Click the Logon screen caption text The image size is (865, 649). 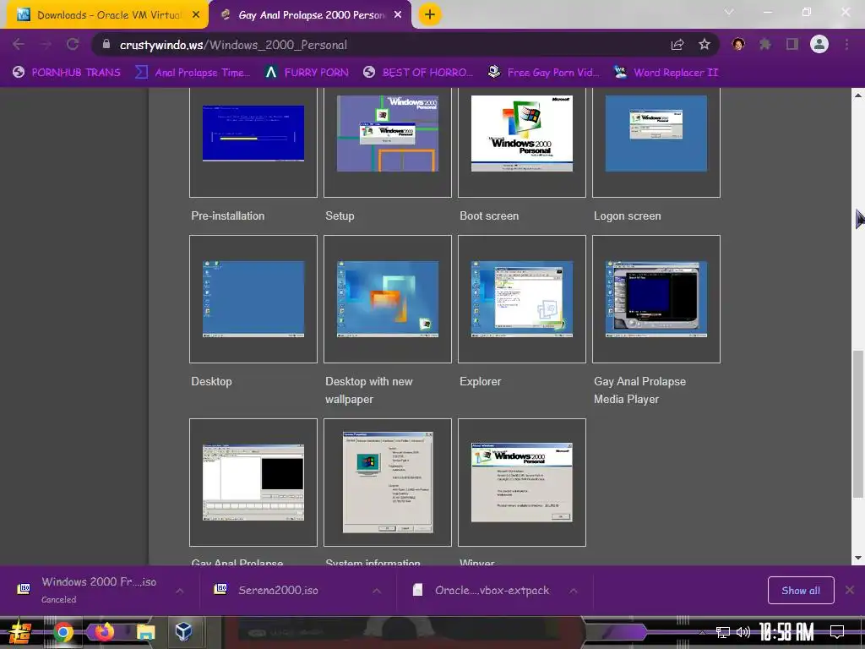628,215
